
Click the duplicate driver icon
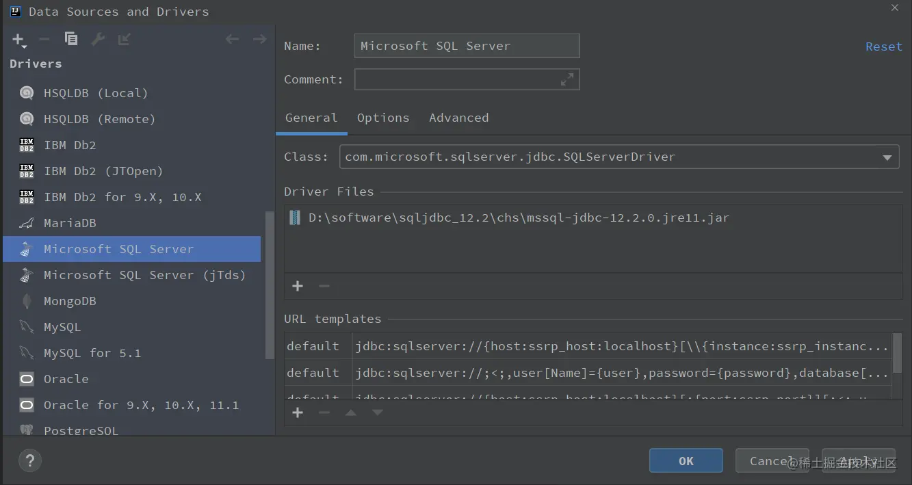tap(71, 39)
